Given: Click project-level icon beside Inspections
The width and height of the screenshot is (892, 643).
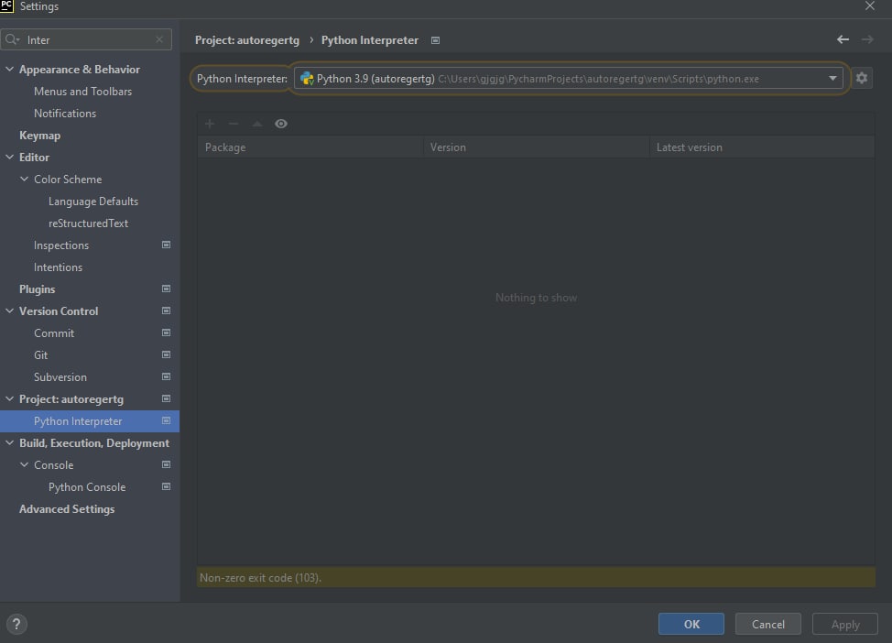Looking at the screenshot, I should pyautogui.click(x=166, y=245).
